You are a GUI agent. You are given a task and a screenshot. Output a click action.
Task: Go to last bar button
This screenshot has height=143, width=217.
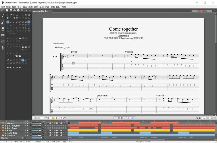[129, 118]
